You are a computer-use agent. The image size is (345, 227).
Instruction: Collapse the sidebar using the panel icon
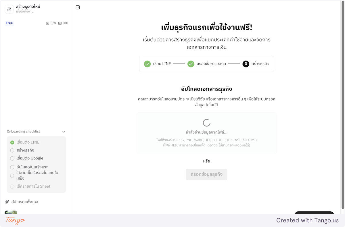click(78, 7)
